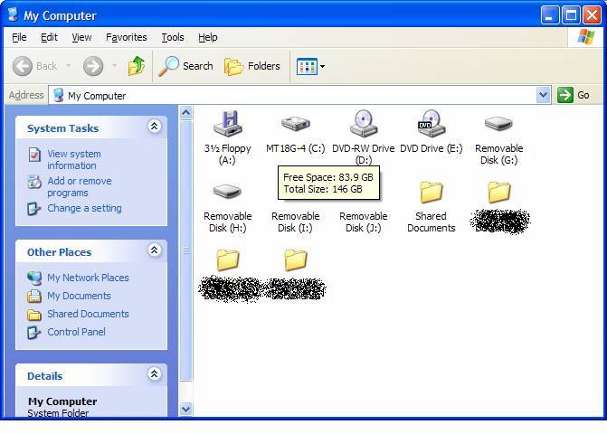Click the Forward arrow toolbar button
The width and height of the screenshot is (607, 434).
point(93,66)
